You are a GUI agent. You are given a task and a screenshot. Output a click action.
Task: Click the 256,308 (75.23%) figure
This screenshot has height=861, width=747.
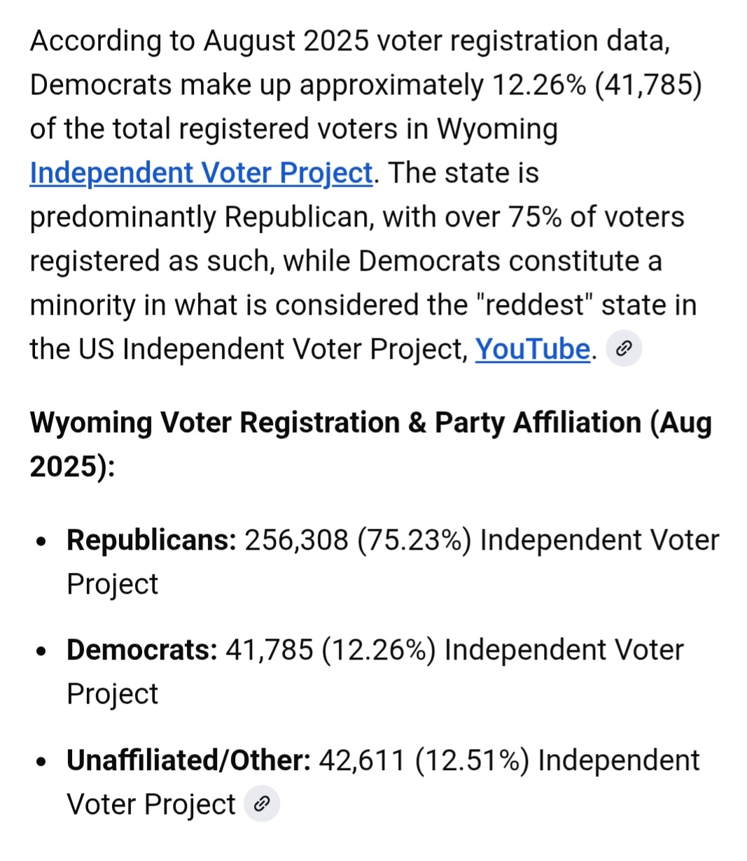point(357,540)
